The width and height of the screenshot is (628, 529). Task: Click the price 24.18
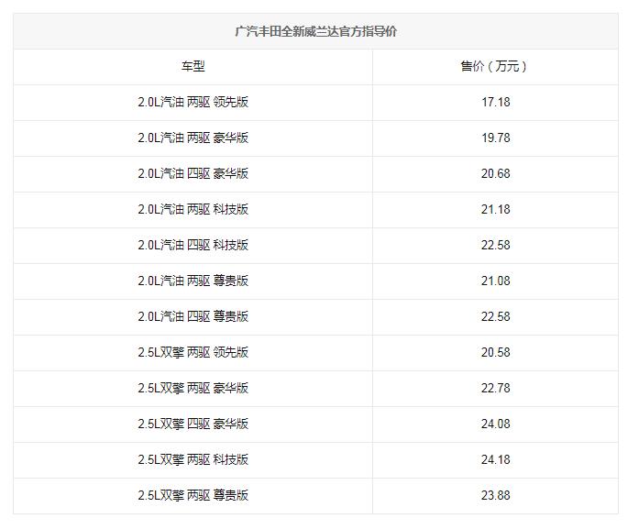pyautogui.click(x=496, y=459)
